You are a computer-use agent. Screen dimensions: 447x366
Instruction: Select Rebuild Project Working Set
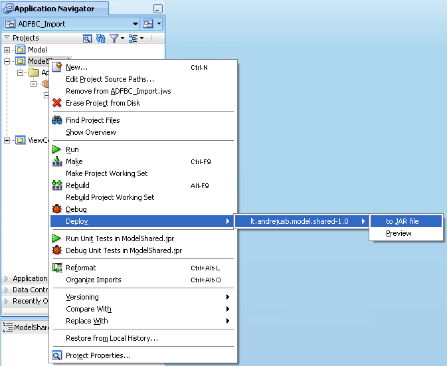[143, 197]
